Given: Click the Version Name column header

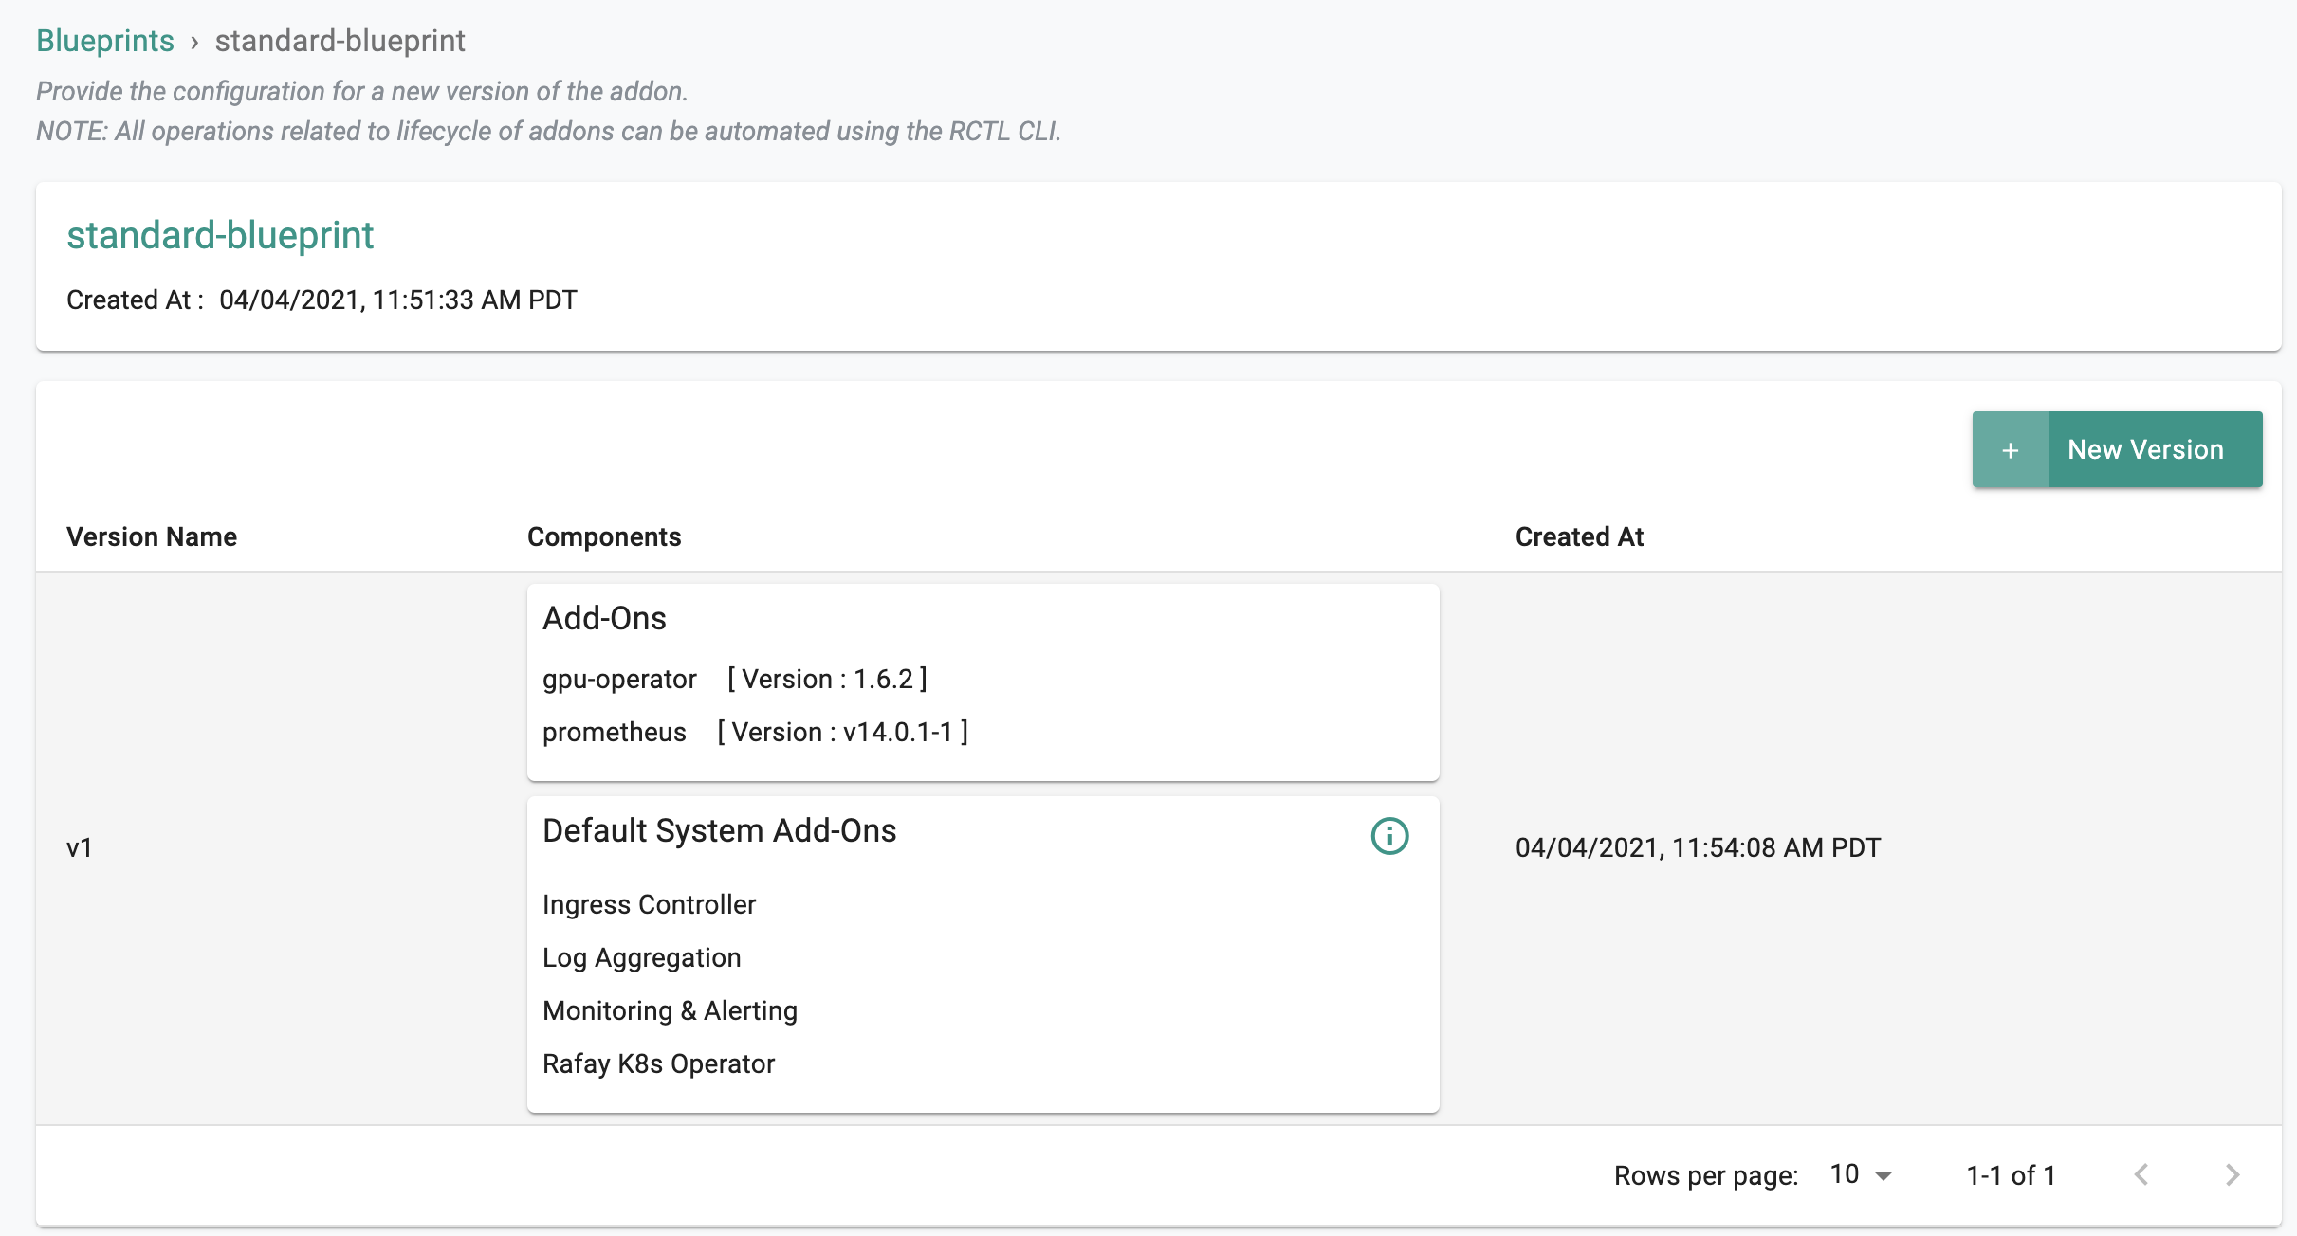Looking at the screenshot, I should click(152, 536).
